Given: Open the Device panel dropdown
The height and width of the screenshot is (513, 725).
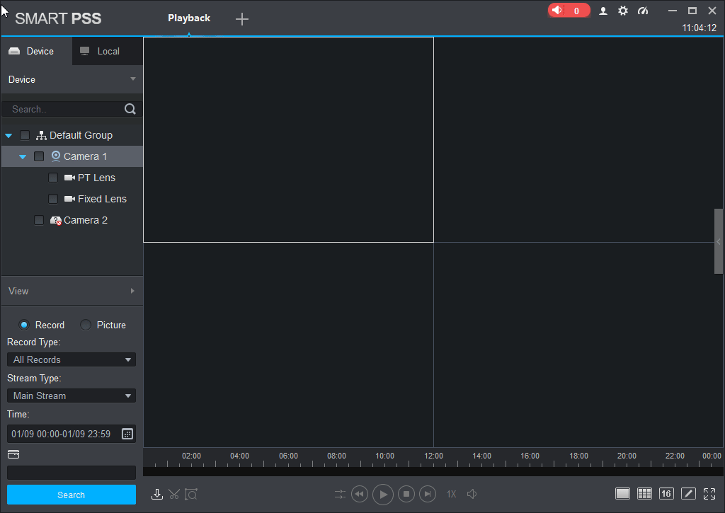Looking at the screenshot, I should click(x=132, y=79).
